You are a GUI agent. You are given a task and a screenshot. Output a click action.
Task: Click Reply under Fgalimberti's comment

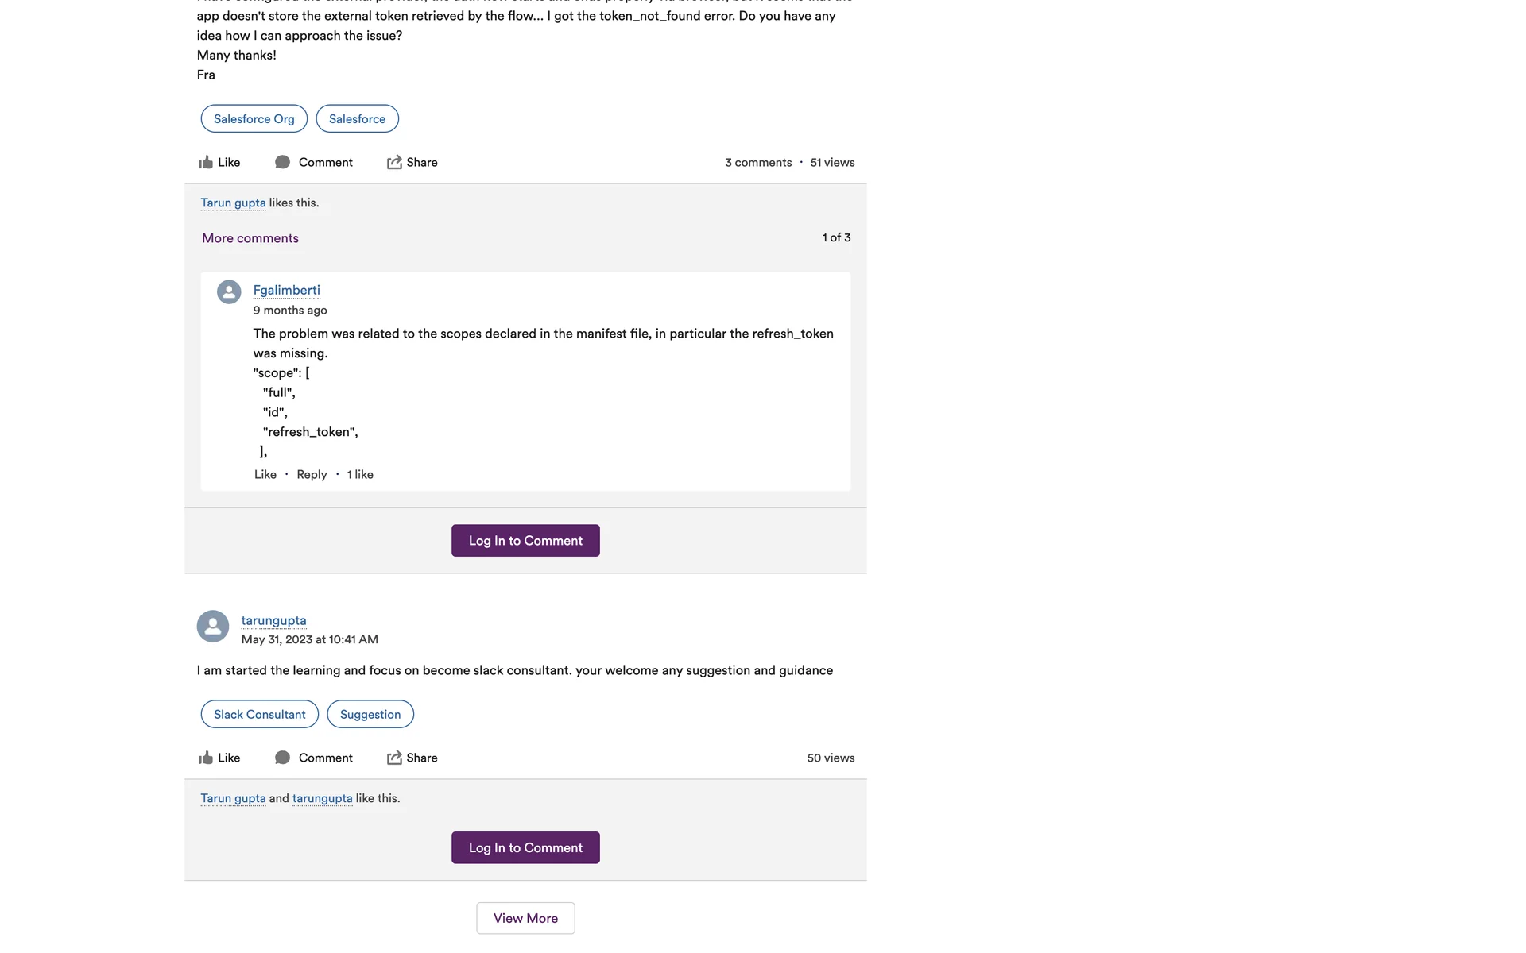click(312, 474)
